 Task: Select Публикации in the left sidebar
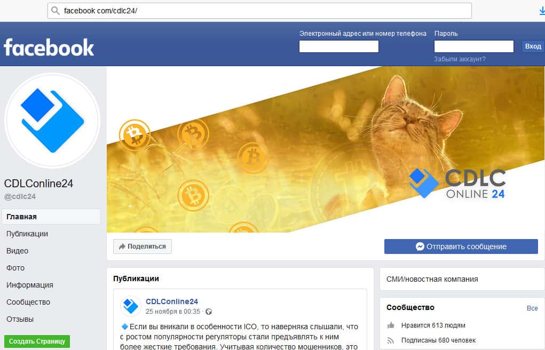coord(27,234)
